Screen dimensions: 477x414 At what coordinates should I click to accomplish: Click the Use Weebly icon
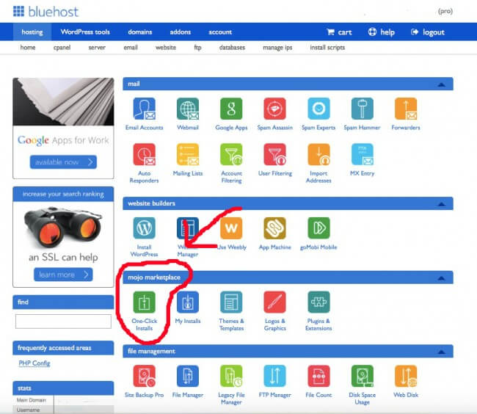click(x=232, y=228)
